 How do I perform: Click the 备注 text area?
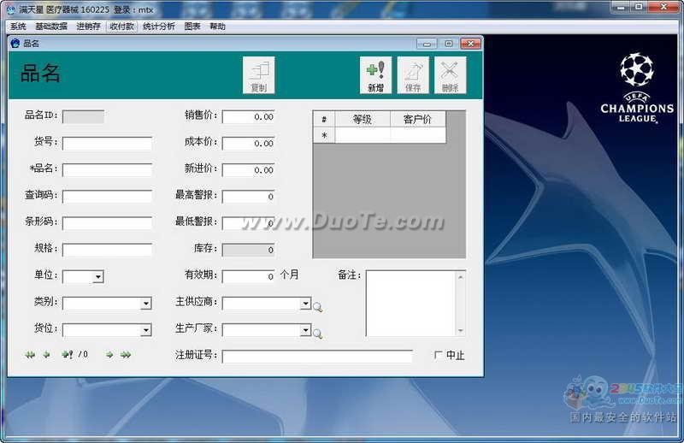[x=411, y=304]
